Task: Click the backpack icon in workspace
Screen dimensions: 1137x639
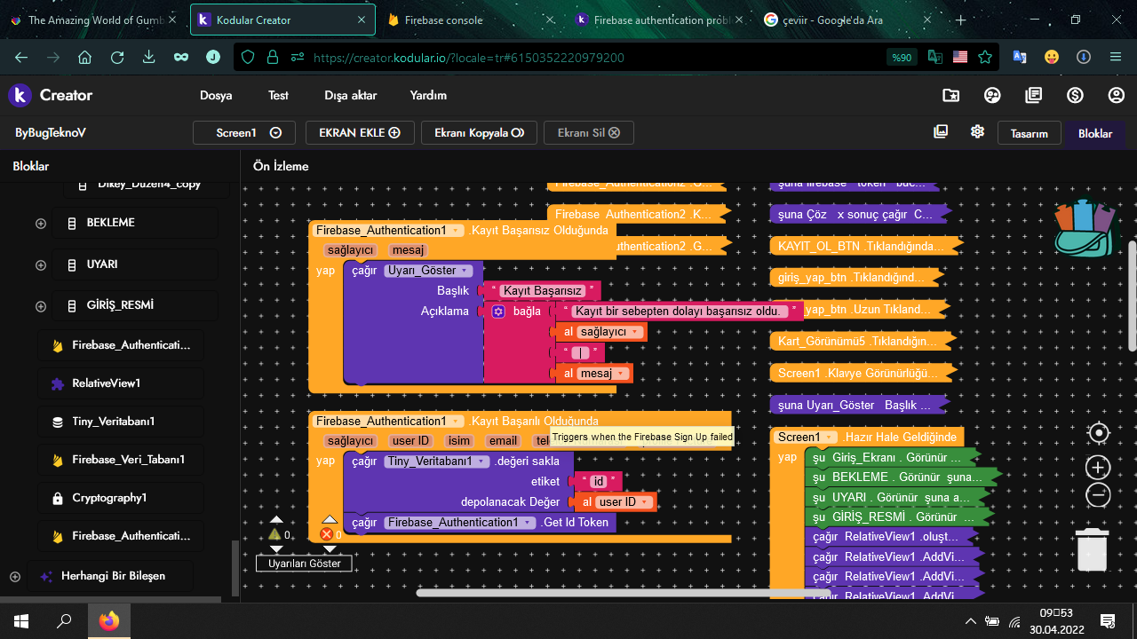Action: coord(1084,228)
